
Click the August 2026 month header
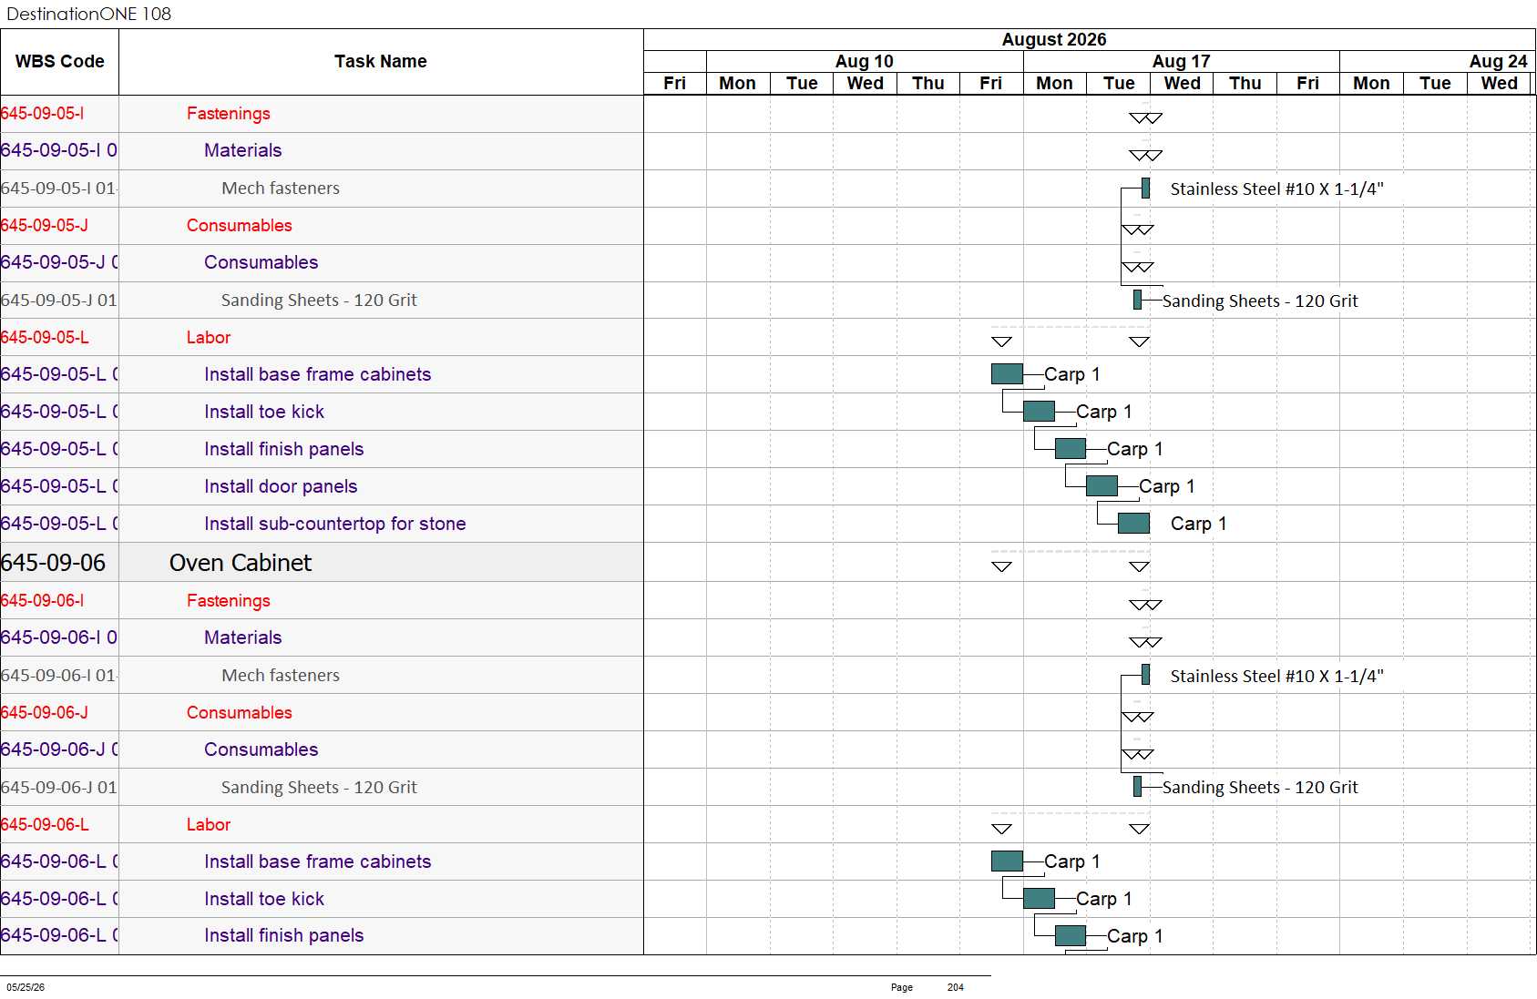[1054, 39]
